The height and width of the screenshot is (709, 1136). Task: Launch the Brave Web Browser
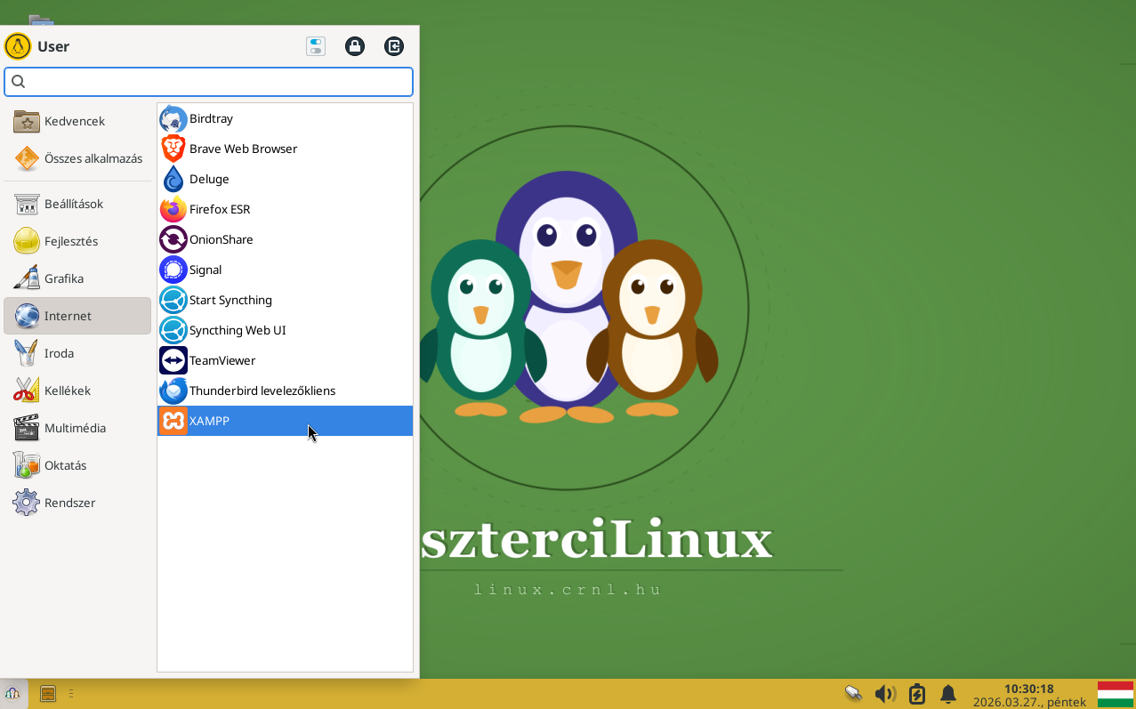[x=243, y=149]
